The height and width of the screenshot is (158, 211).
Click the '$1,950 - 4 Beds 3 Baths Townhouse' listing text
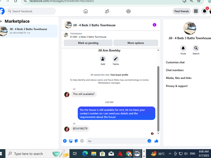[x=88, y=37]
